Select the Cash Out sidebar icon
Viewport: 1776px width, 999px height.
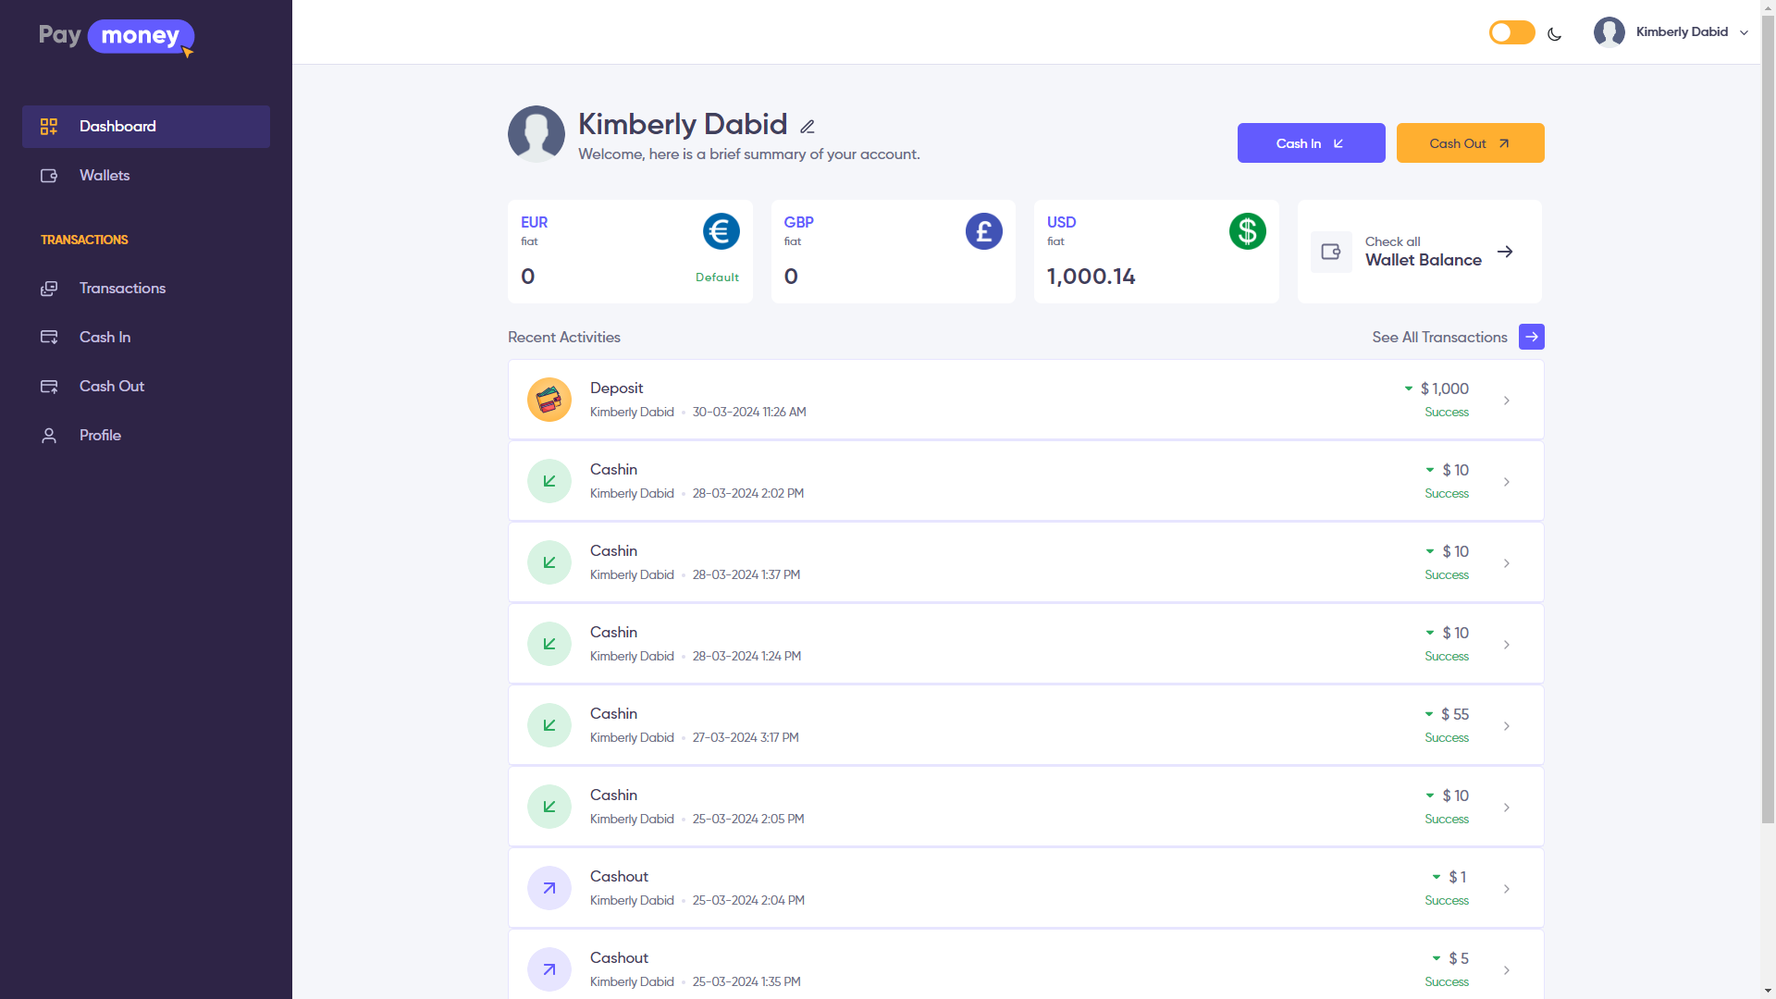(x=48, y=386)
